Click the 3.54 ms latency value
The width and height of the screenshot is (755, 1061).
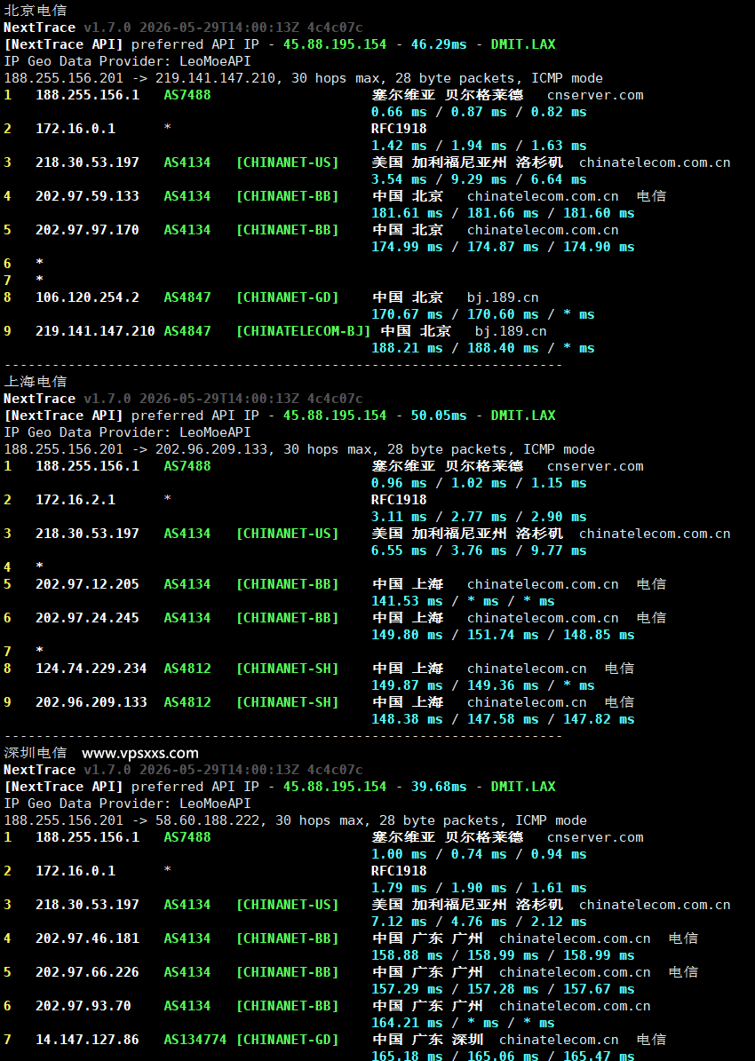click(x=399, y=179)
